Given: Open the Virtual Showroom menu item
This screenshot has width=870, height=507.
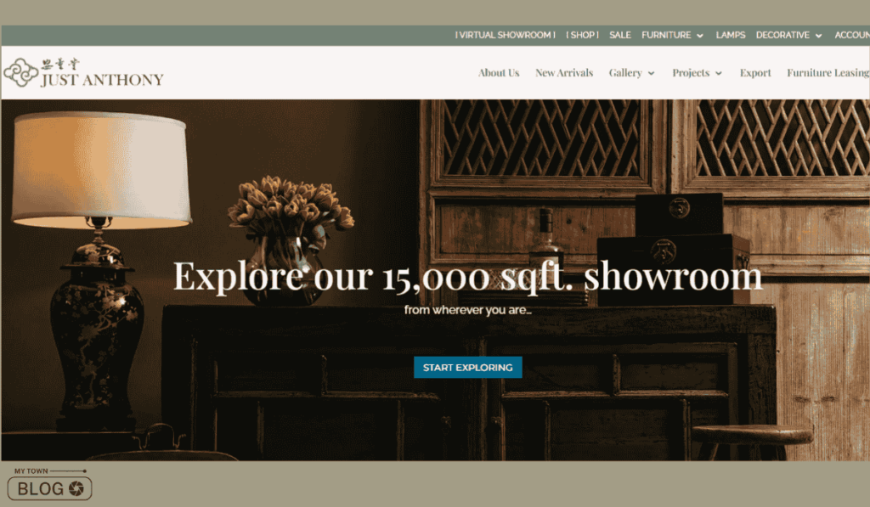Looking at the screenshot, I should click(x=505, y=35).
